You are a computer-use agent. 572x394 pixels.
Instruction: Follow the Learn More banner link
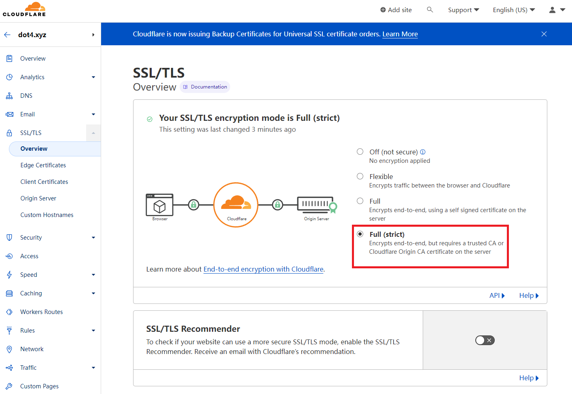click(400, 34)
